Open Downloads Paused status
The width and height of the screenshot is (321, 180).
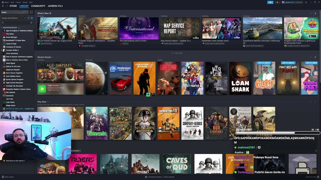pyautogui.click(x=159, y=177)
